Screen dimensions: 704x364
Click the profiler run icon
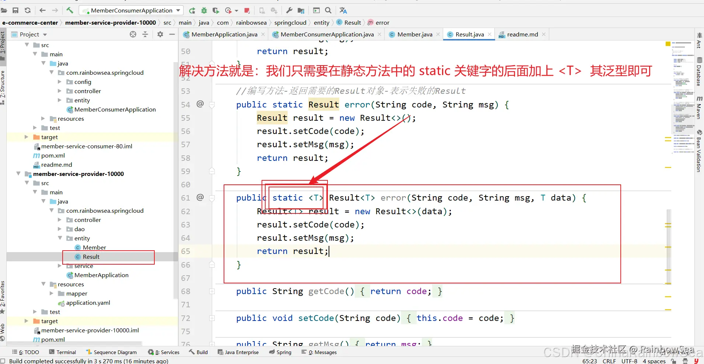point(228,10)
